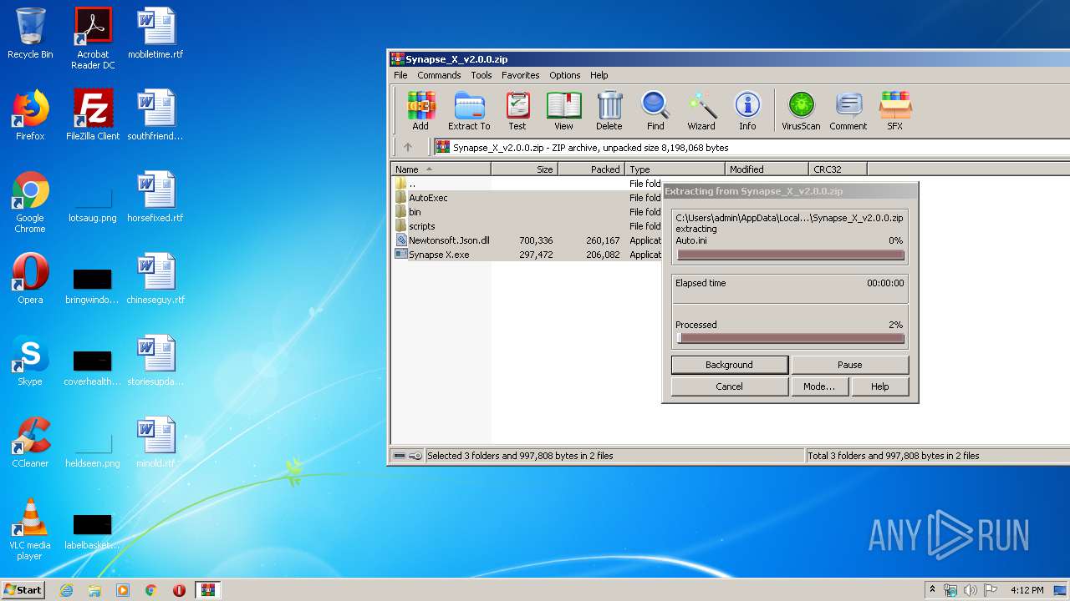Screen dimensions: 1070x601
Task: Select the AutoExec folder row
Action: [x=527, y=198]
